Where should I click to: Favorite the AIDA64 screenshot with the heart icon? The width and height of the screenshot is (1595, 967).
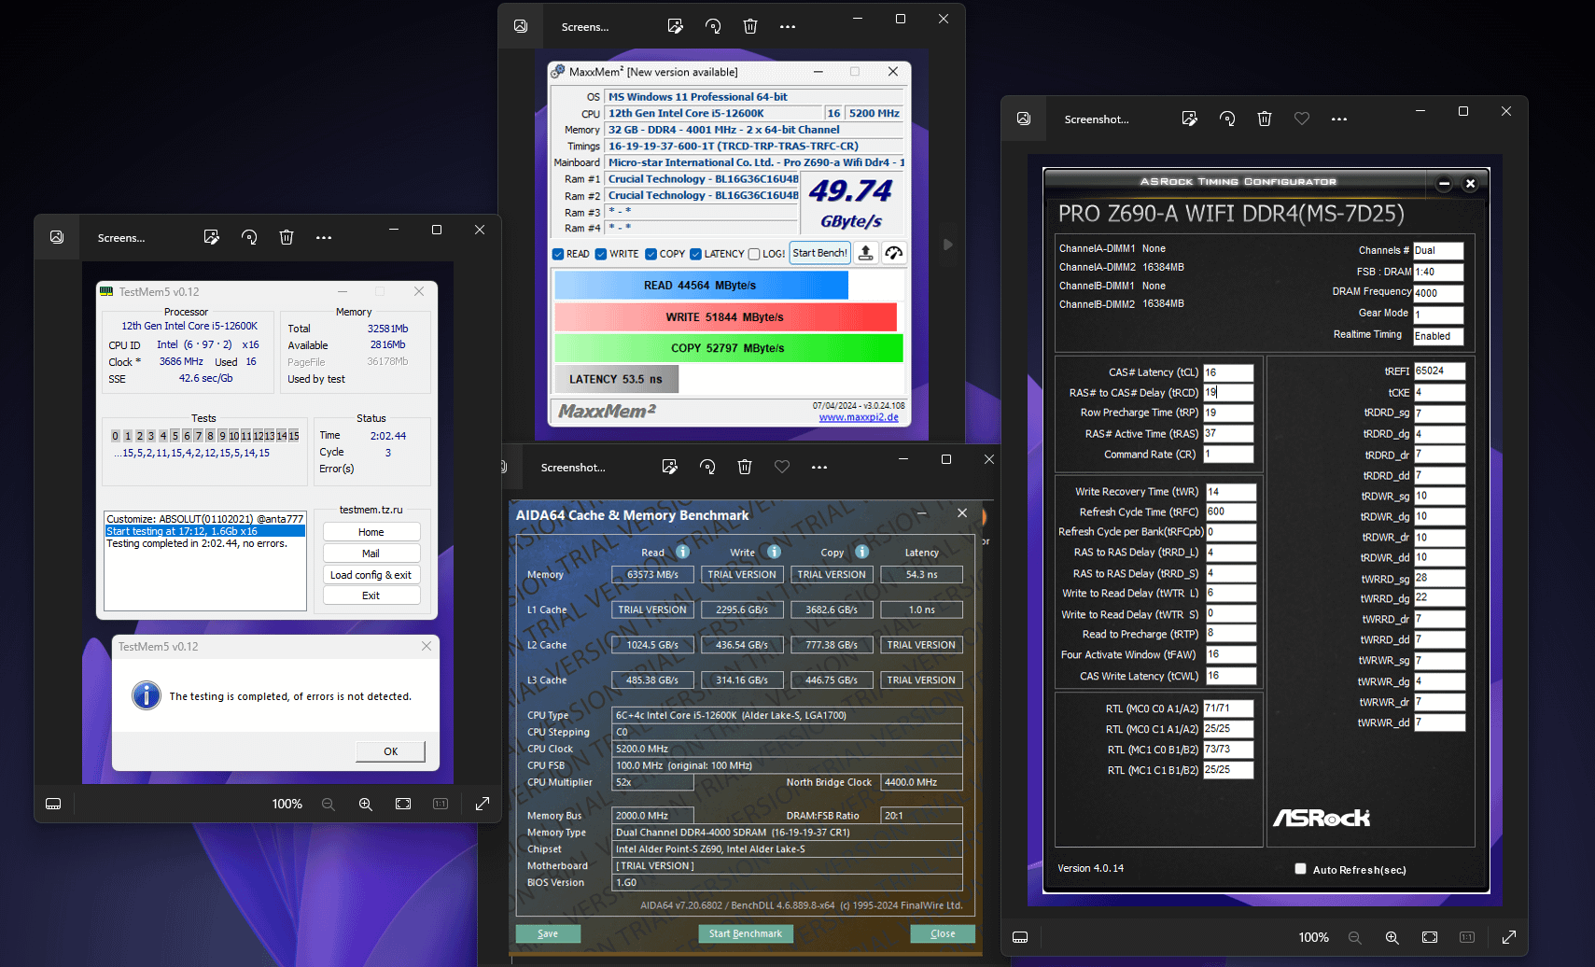coord(782,467)
